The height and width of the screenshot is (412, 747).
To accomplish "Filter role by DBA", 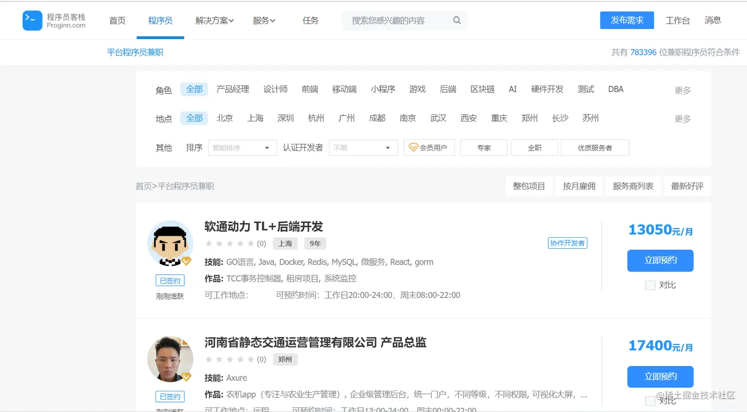I will point(616,89).
